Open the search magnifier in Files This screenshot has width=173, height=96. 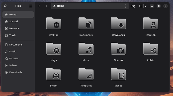coord(5,6)
